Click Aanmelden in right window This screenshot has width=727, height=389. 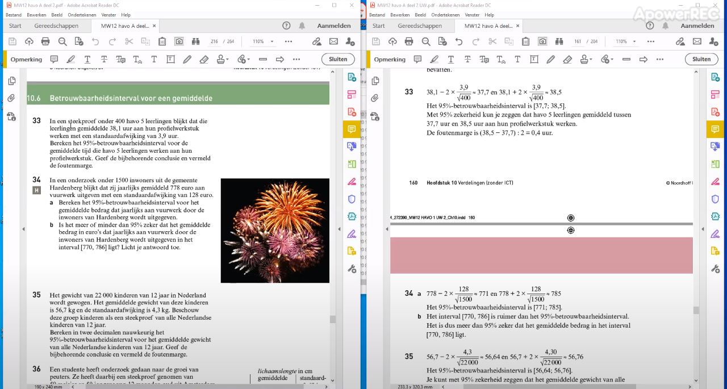coord(697,26)
